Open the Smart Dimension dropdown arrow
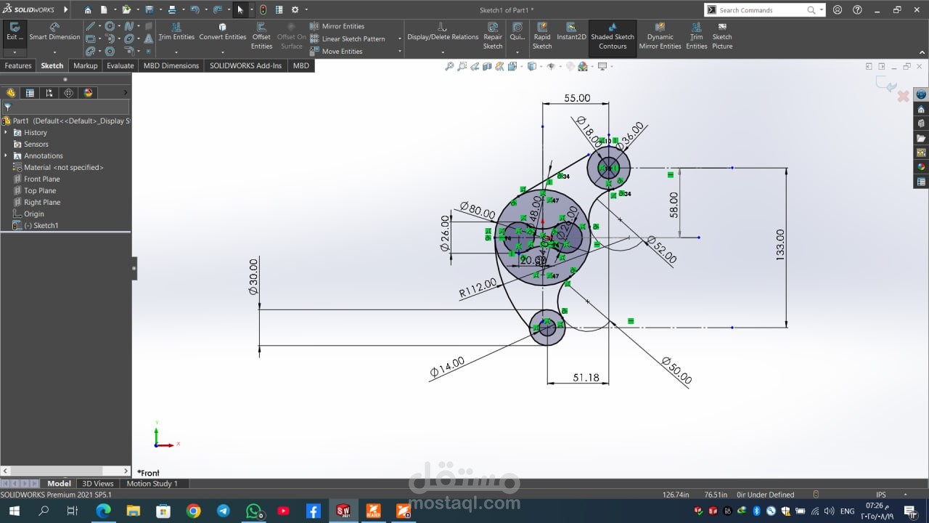The height and width of the screenshot is (523, 929). click(x=54, y=52)
